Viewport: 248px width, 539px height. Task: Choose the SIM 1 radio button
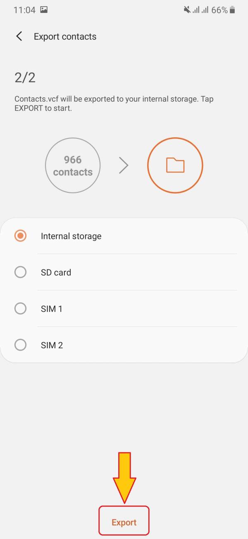click(20, 308)
